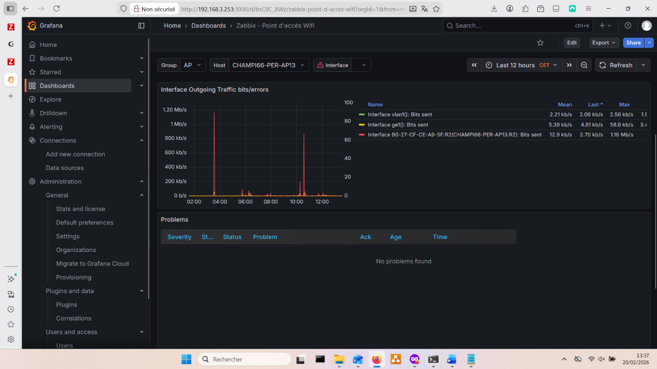Open a new tab in the browser sidebar
Image resolution: width=657 pixels, height=369 pixels.
(11, 96)
